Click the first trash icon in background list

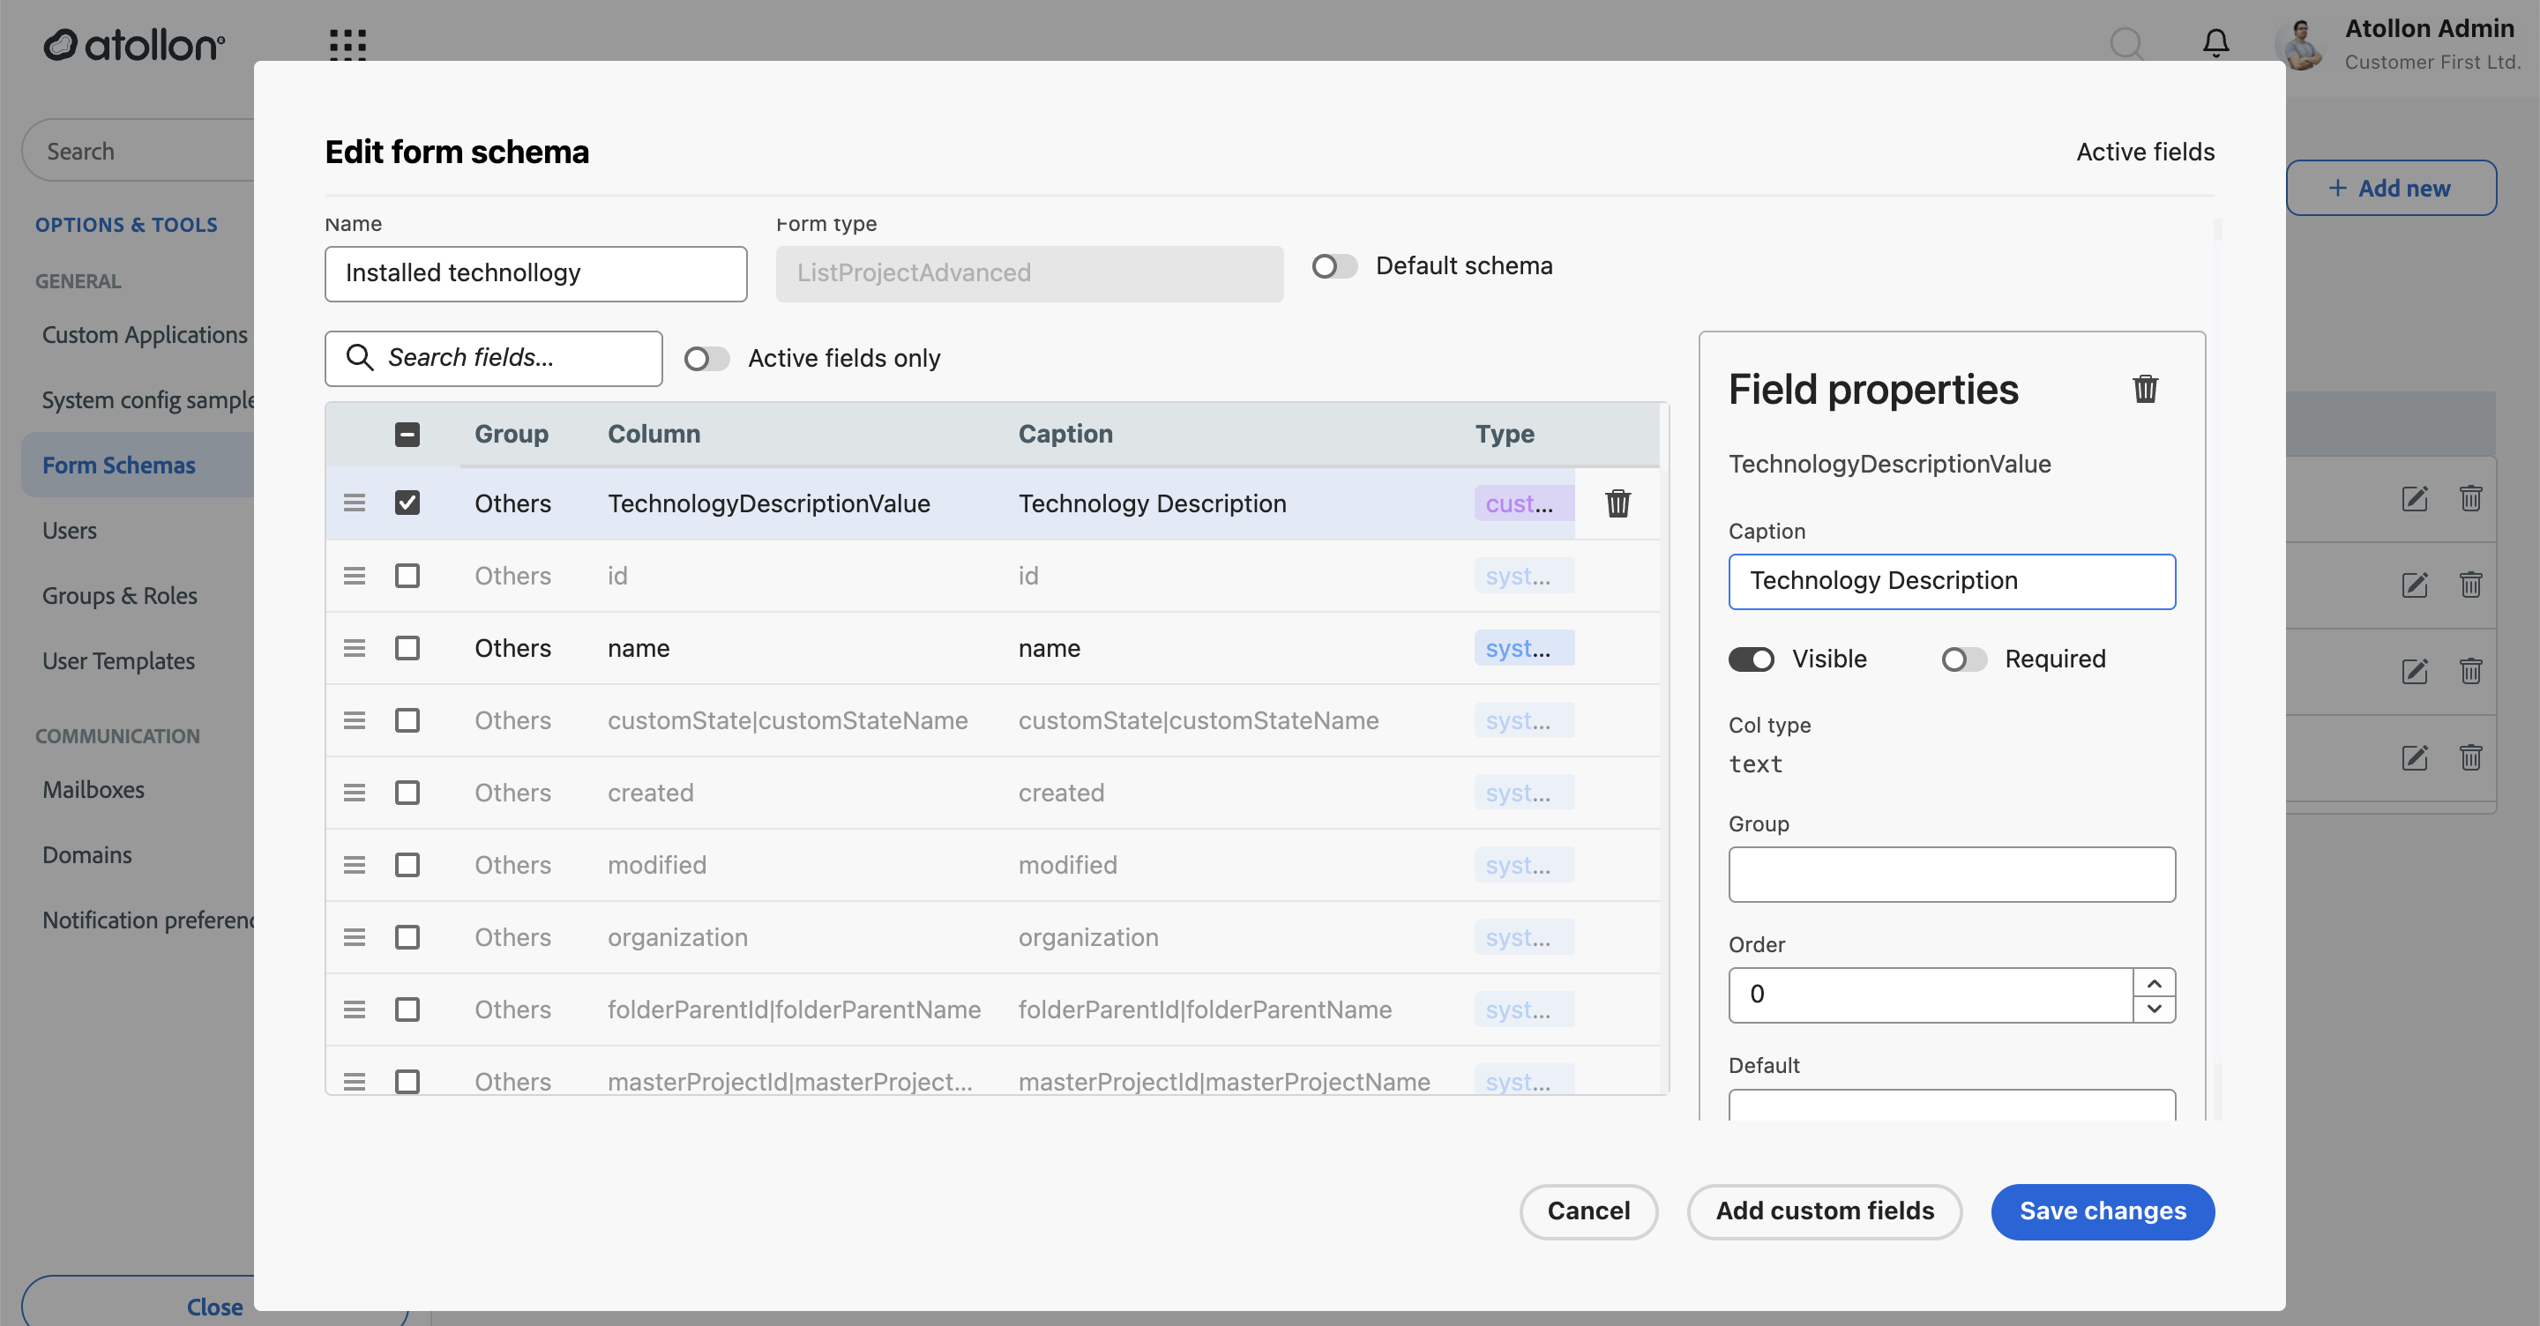coord(2470,499)
